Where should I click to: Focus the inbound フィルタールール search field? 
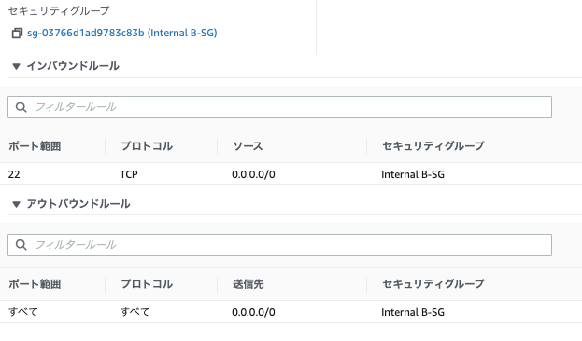coord(279,107)
